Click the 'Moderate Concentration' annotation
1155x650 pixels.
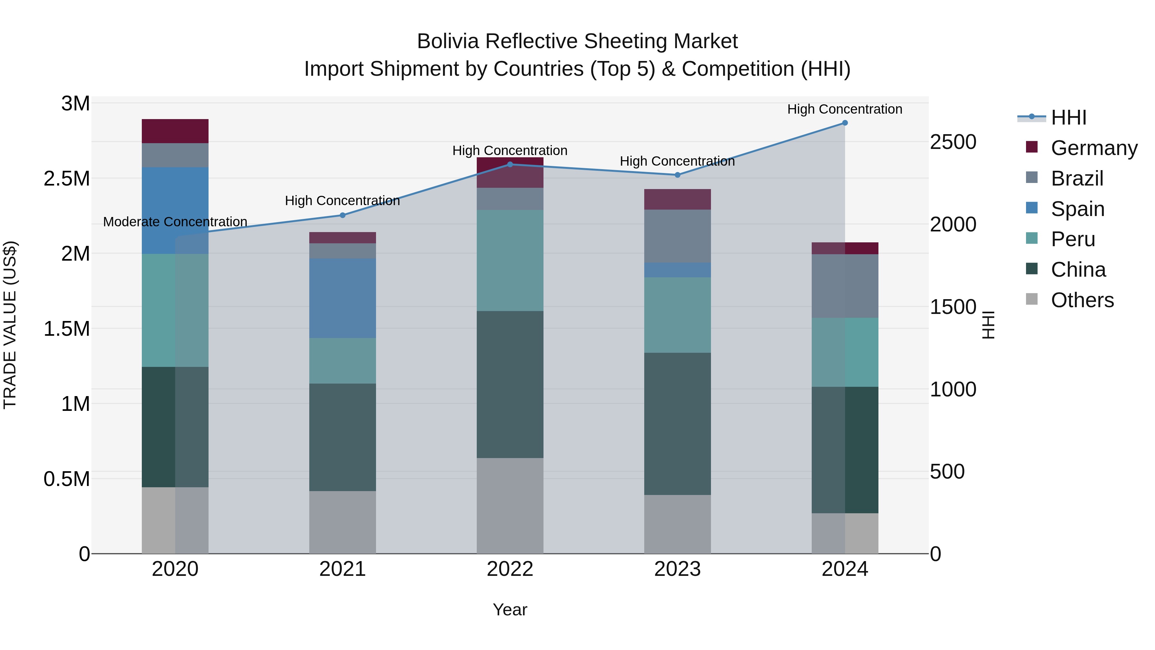pyautogui.click(x=175, y=222)
